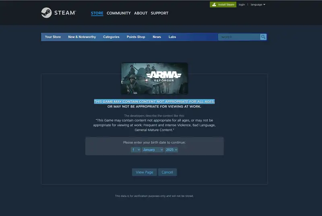This screenshot has height=216, width=322.
Task: Click the Arma Reforger banner image
Action: pos(154,78)
